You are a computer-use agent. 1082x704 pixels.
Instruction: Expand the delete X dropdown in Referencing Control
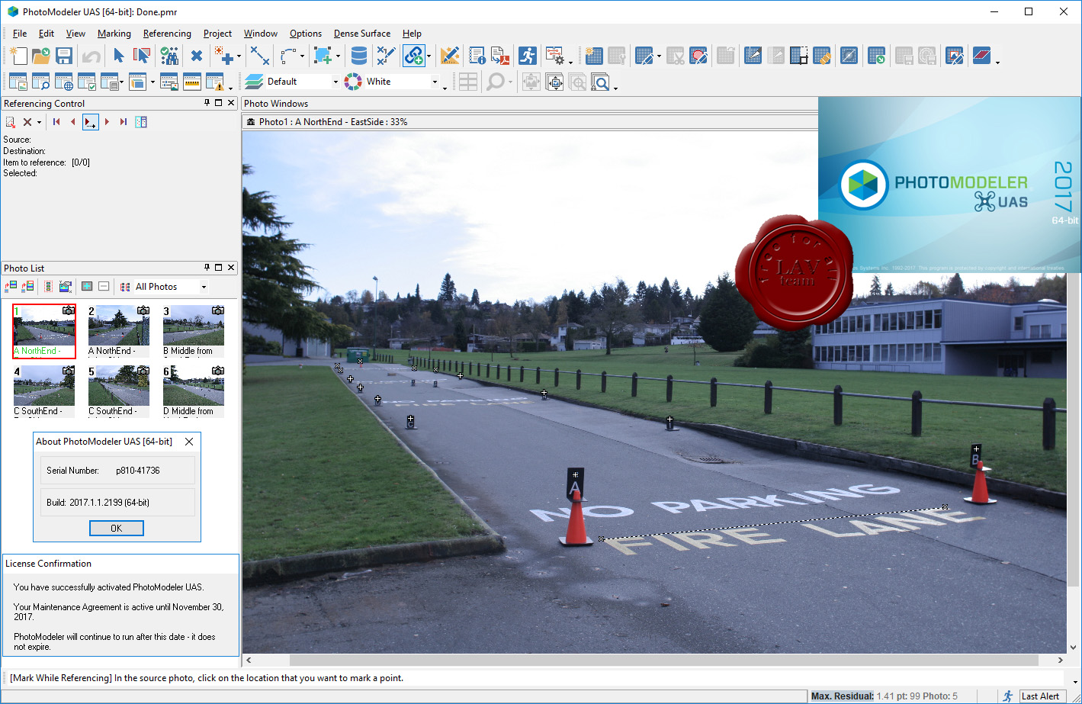(x=39, y=122)
